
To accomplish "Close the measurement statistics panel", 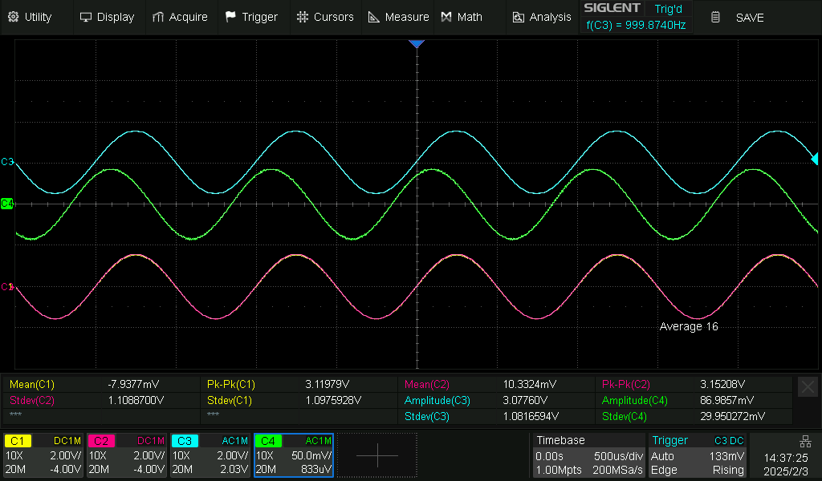I will 808,387.
